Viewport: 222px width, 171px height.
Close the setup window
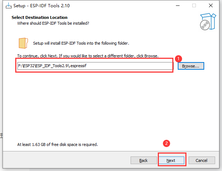(x=211, y=6)
